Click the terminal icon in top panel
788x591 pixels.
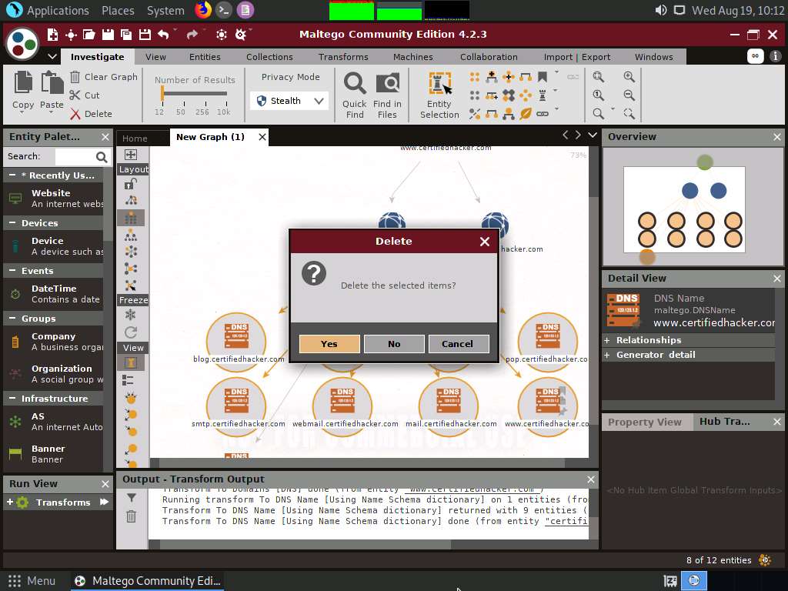224,10
